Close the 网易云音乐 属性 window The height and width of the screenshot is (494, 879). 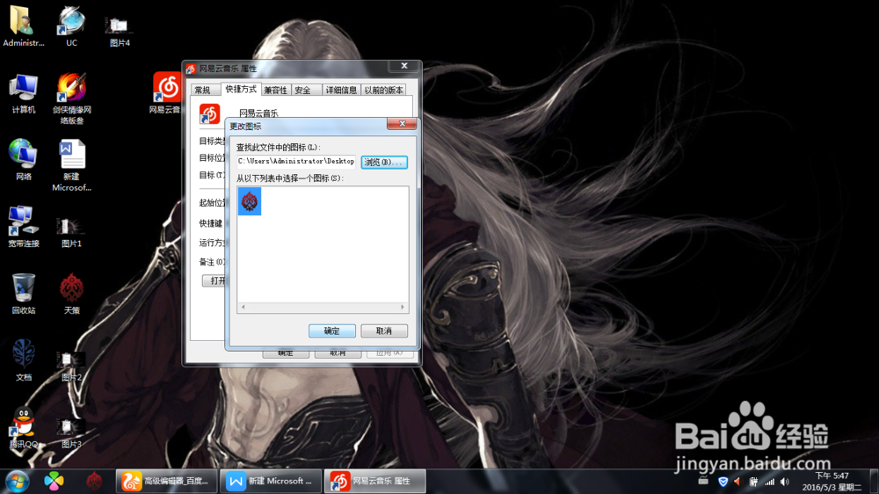404,66
